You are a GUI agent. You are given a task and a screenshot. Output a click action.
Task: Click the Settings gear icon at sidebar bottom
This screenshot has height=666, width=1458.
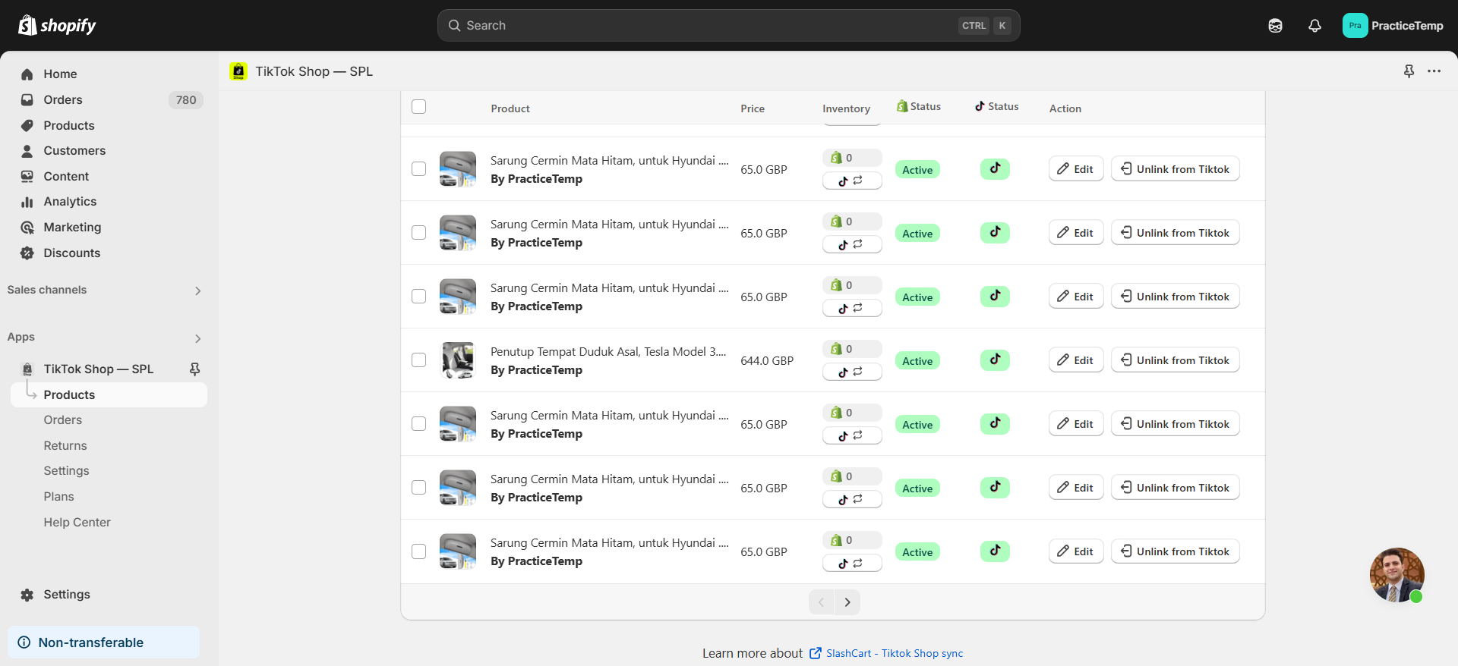(x=27, y=595)
